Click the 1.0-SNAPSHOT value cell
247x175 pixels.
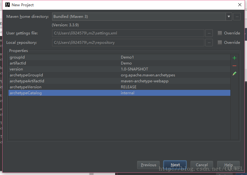[x=134, y=69]
